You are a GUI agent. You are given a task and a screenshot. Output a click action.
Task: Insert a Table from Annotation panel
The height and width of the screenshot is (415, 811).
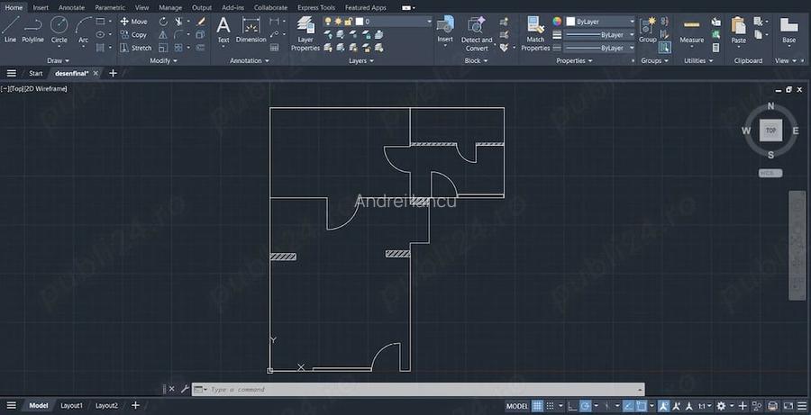tap(274, 48)
